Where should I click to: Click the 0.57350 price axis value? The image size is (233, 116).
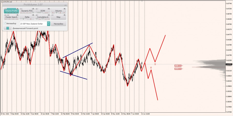[229, 112]
